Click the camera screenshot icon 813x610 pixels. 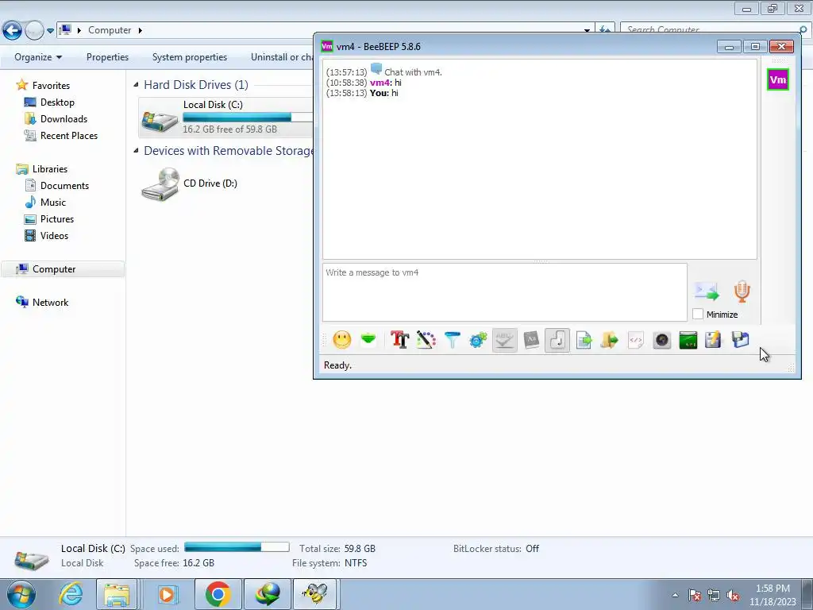(662, 340)
